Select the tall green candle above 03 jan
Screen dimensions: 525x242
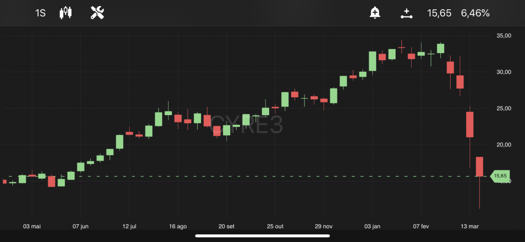click(x=372, y=61)
